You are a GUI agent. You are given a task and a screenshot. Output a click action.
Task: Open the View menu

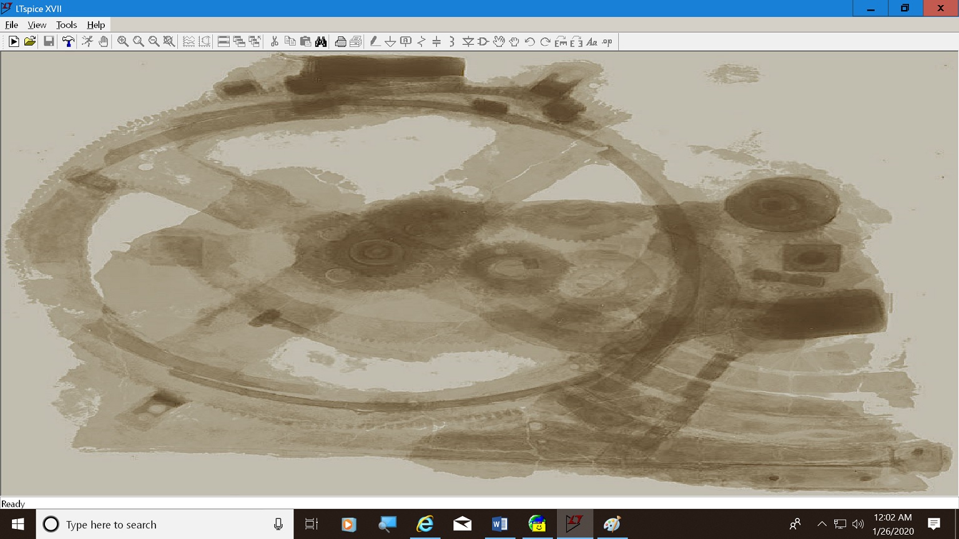point(37,25)
